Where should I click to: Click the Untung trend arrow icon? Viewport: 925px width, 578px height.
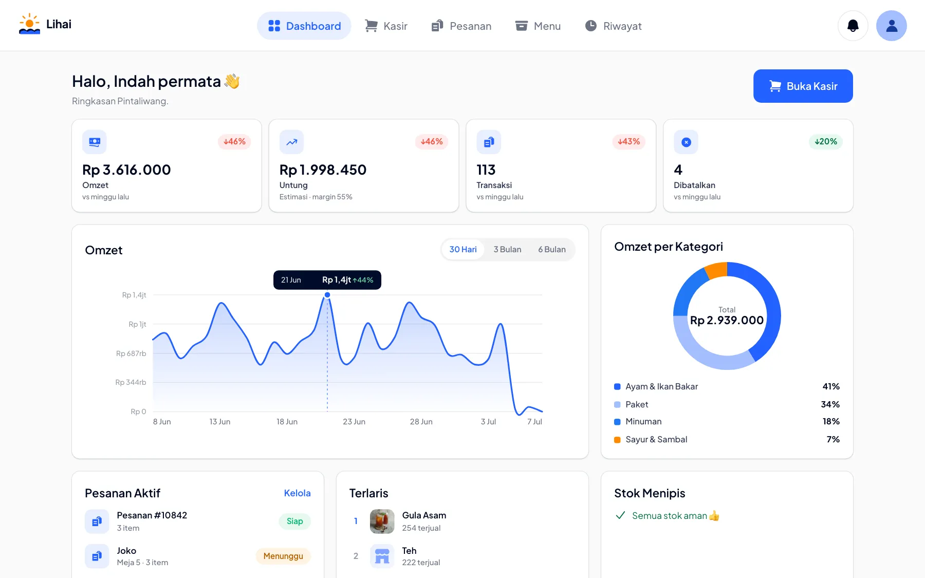pyautogui.click(x=292, y=142)
